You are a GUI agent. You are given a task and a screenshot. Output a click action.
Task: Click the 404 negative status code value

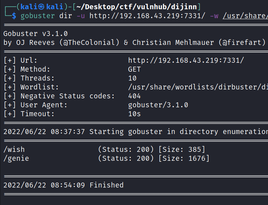[134, 96]
